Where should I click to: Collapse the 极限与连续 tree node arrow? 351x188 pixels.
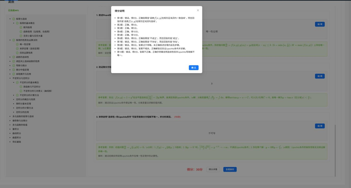pos(10,19)
